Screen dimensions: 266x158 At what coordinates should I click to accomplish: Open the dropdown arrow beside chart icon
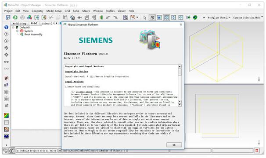pos(137,17)
